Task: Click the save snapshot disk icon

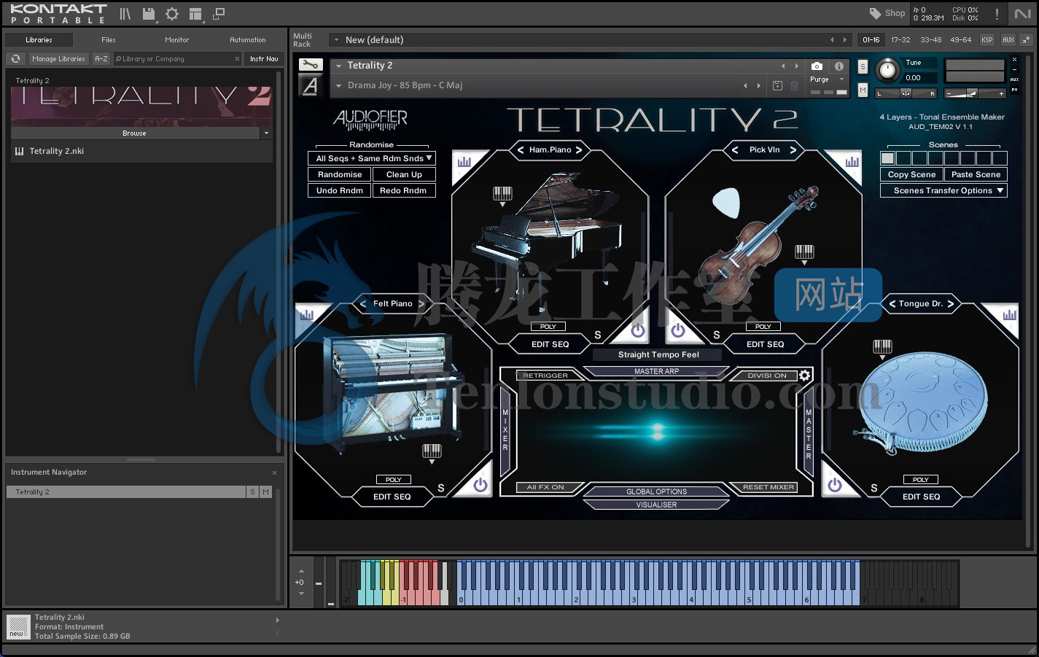Action: pos(777,85)
